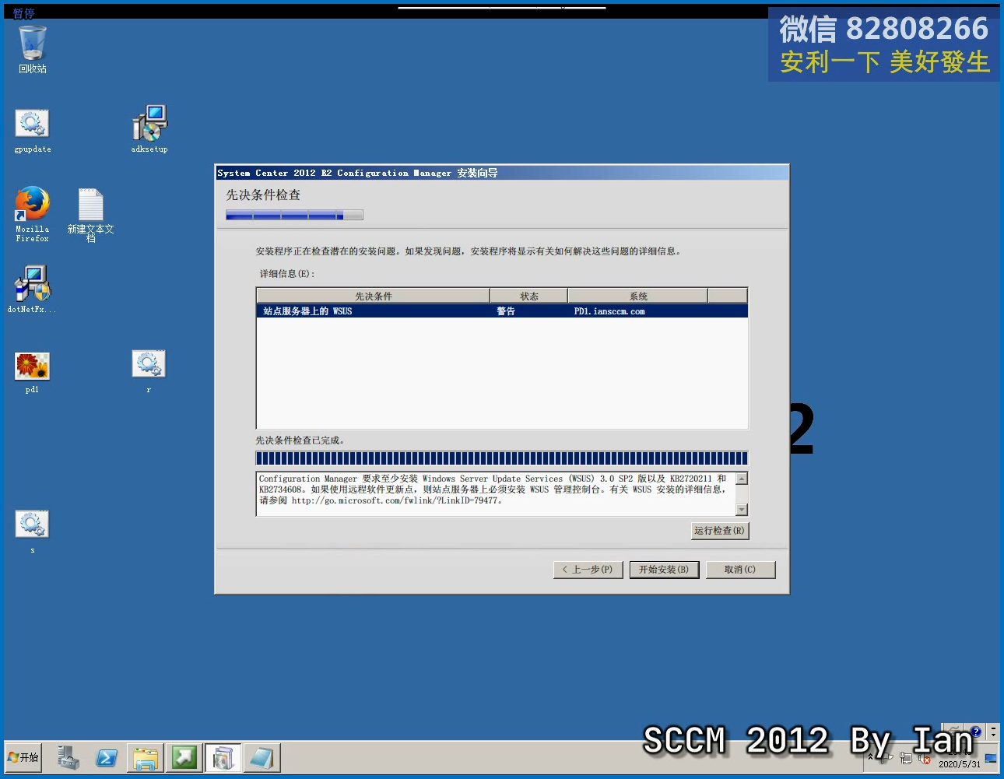This screenshot has height=779, width=1004.
Task: Cancel the wizard with 取消(C)
Action: [x=740, y=570]
